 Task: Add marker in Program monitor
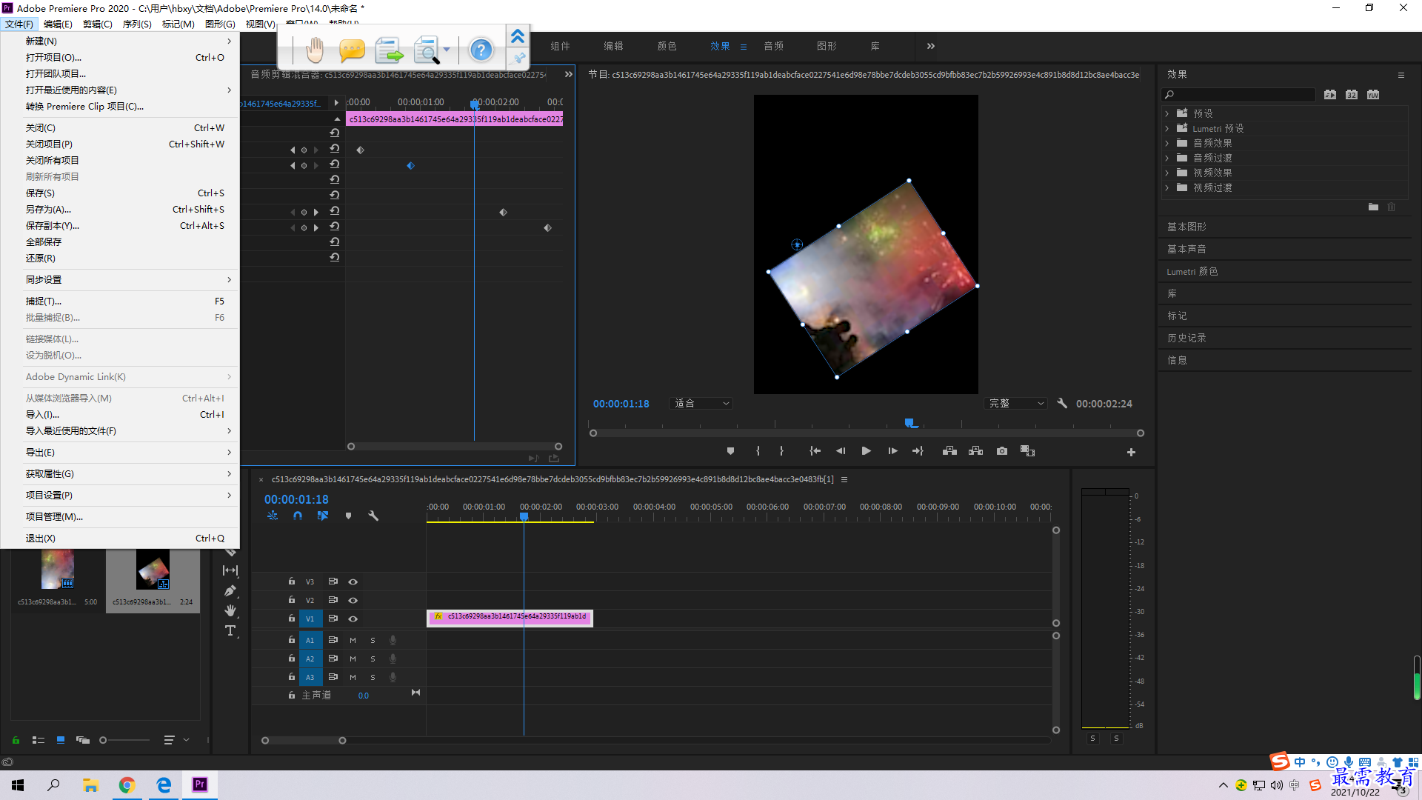click(x=730, y=451)
